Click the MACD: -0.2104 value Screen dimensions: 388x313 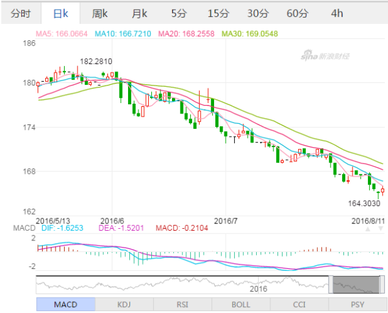182,228
